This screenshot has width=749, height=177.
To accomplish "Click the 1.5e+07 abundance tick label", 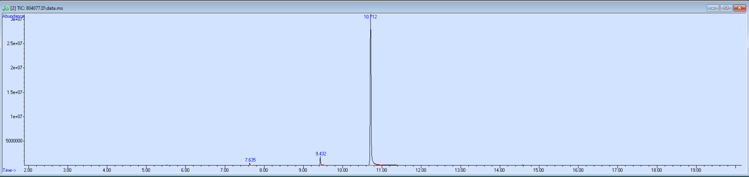I will (x=15, y=92).
